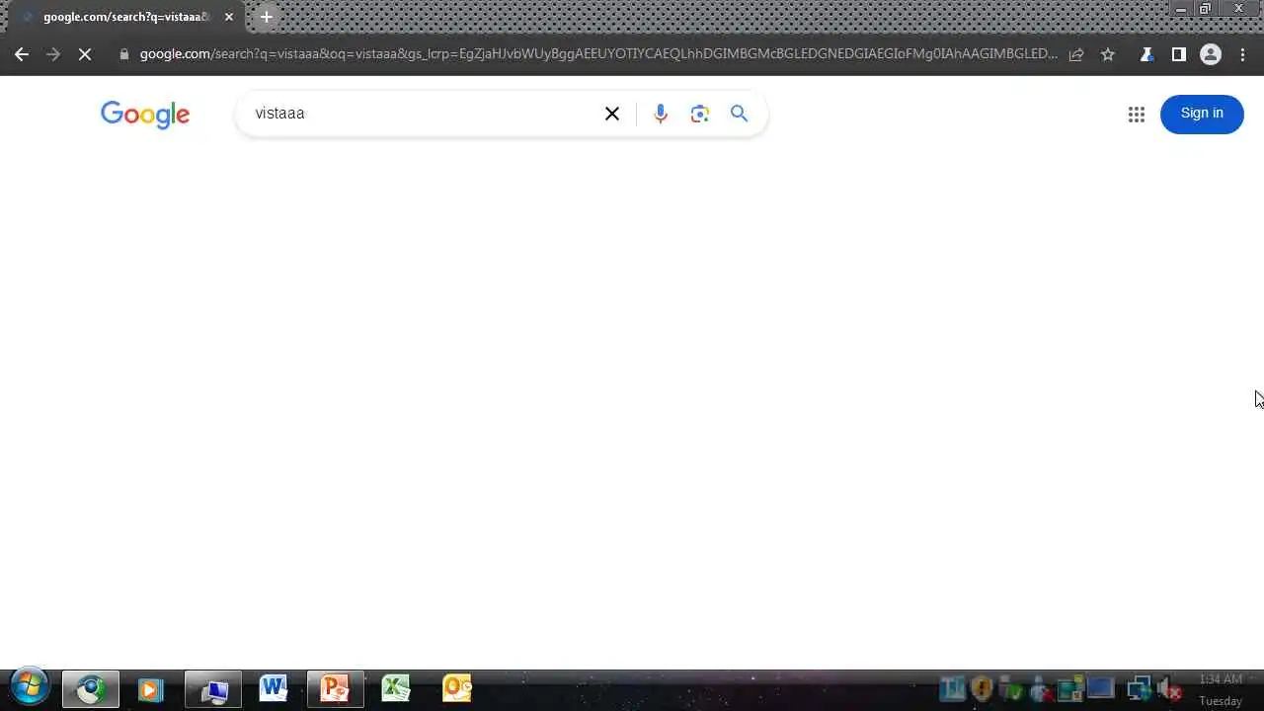The height and width of the screenshot is (711, 1264).
Task: Open the security shield tray icon
Action: [982, 688]
